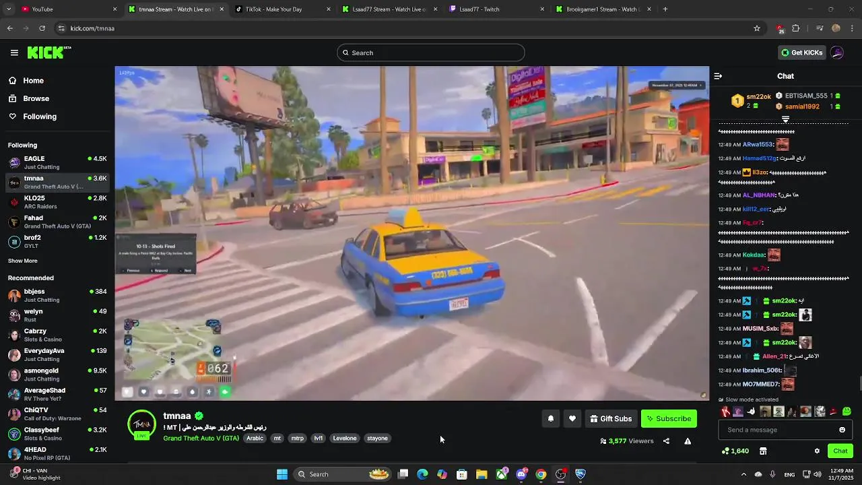Screen dimensions: 862x485
Task: Switch to the TikTok browser tab
Action: coord(283,9)
